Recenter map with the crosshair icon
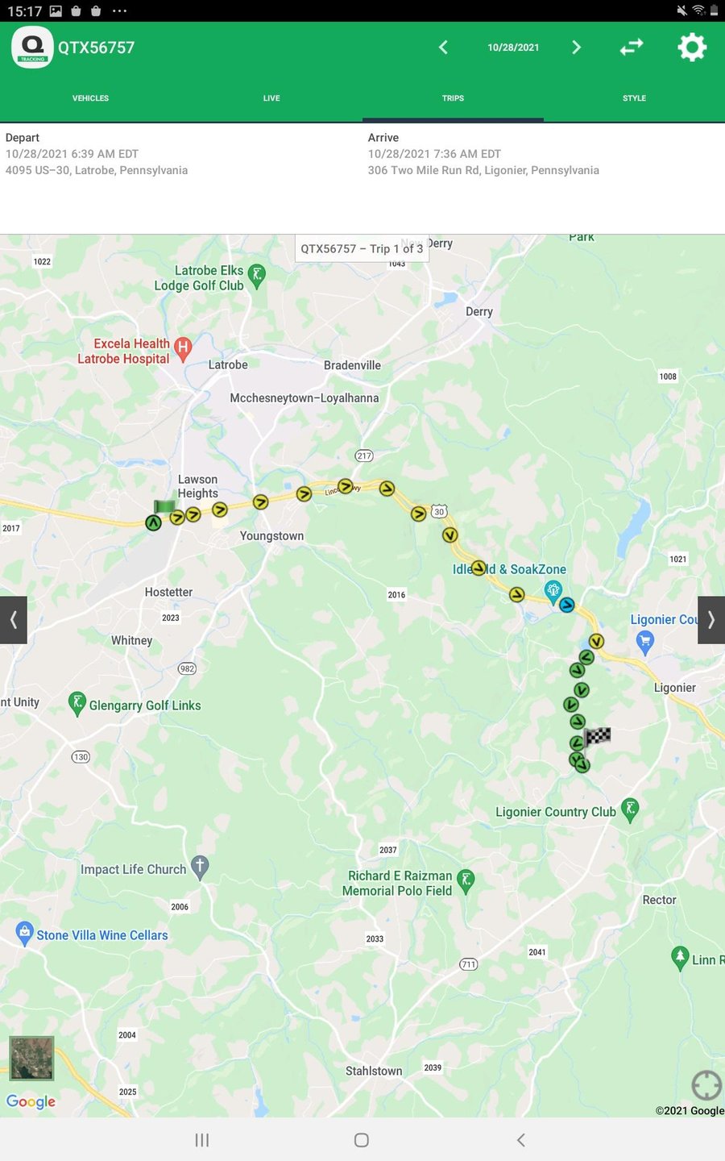 pos(706,1085)
